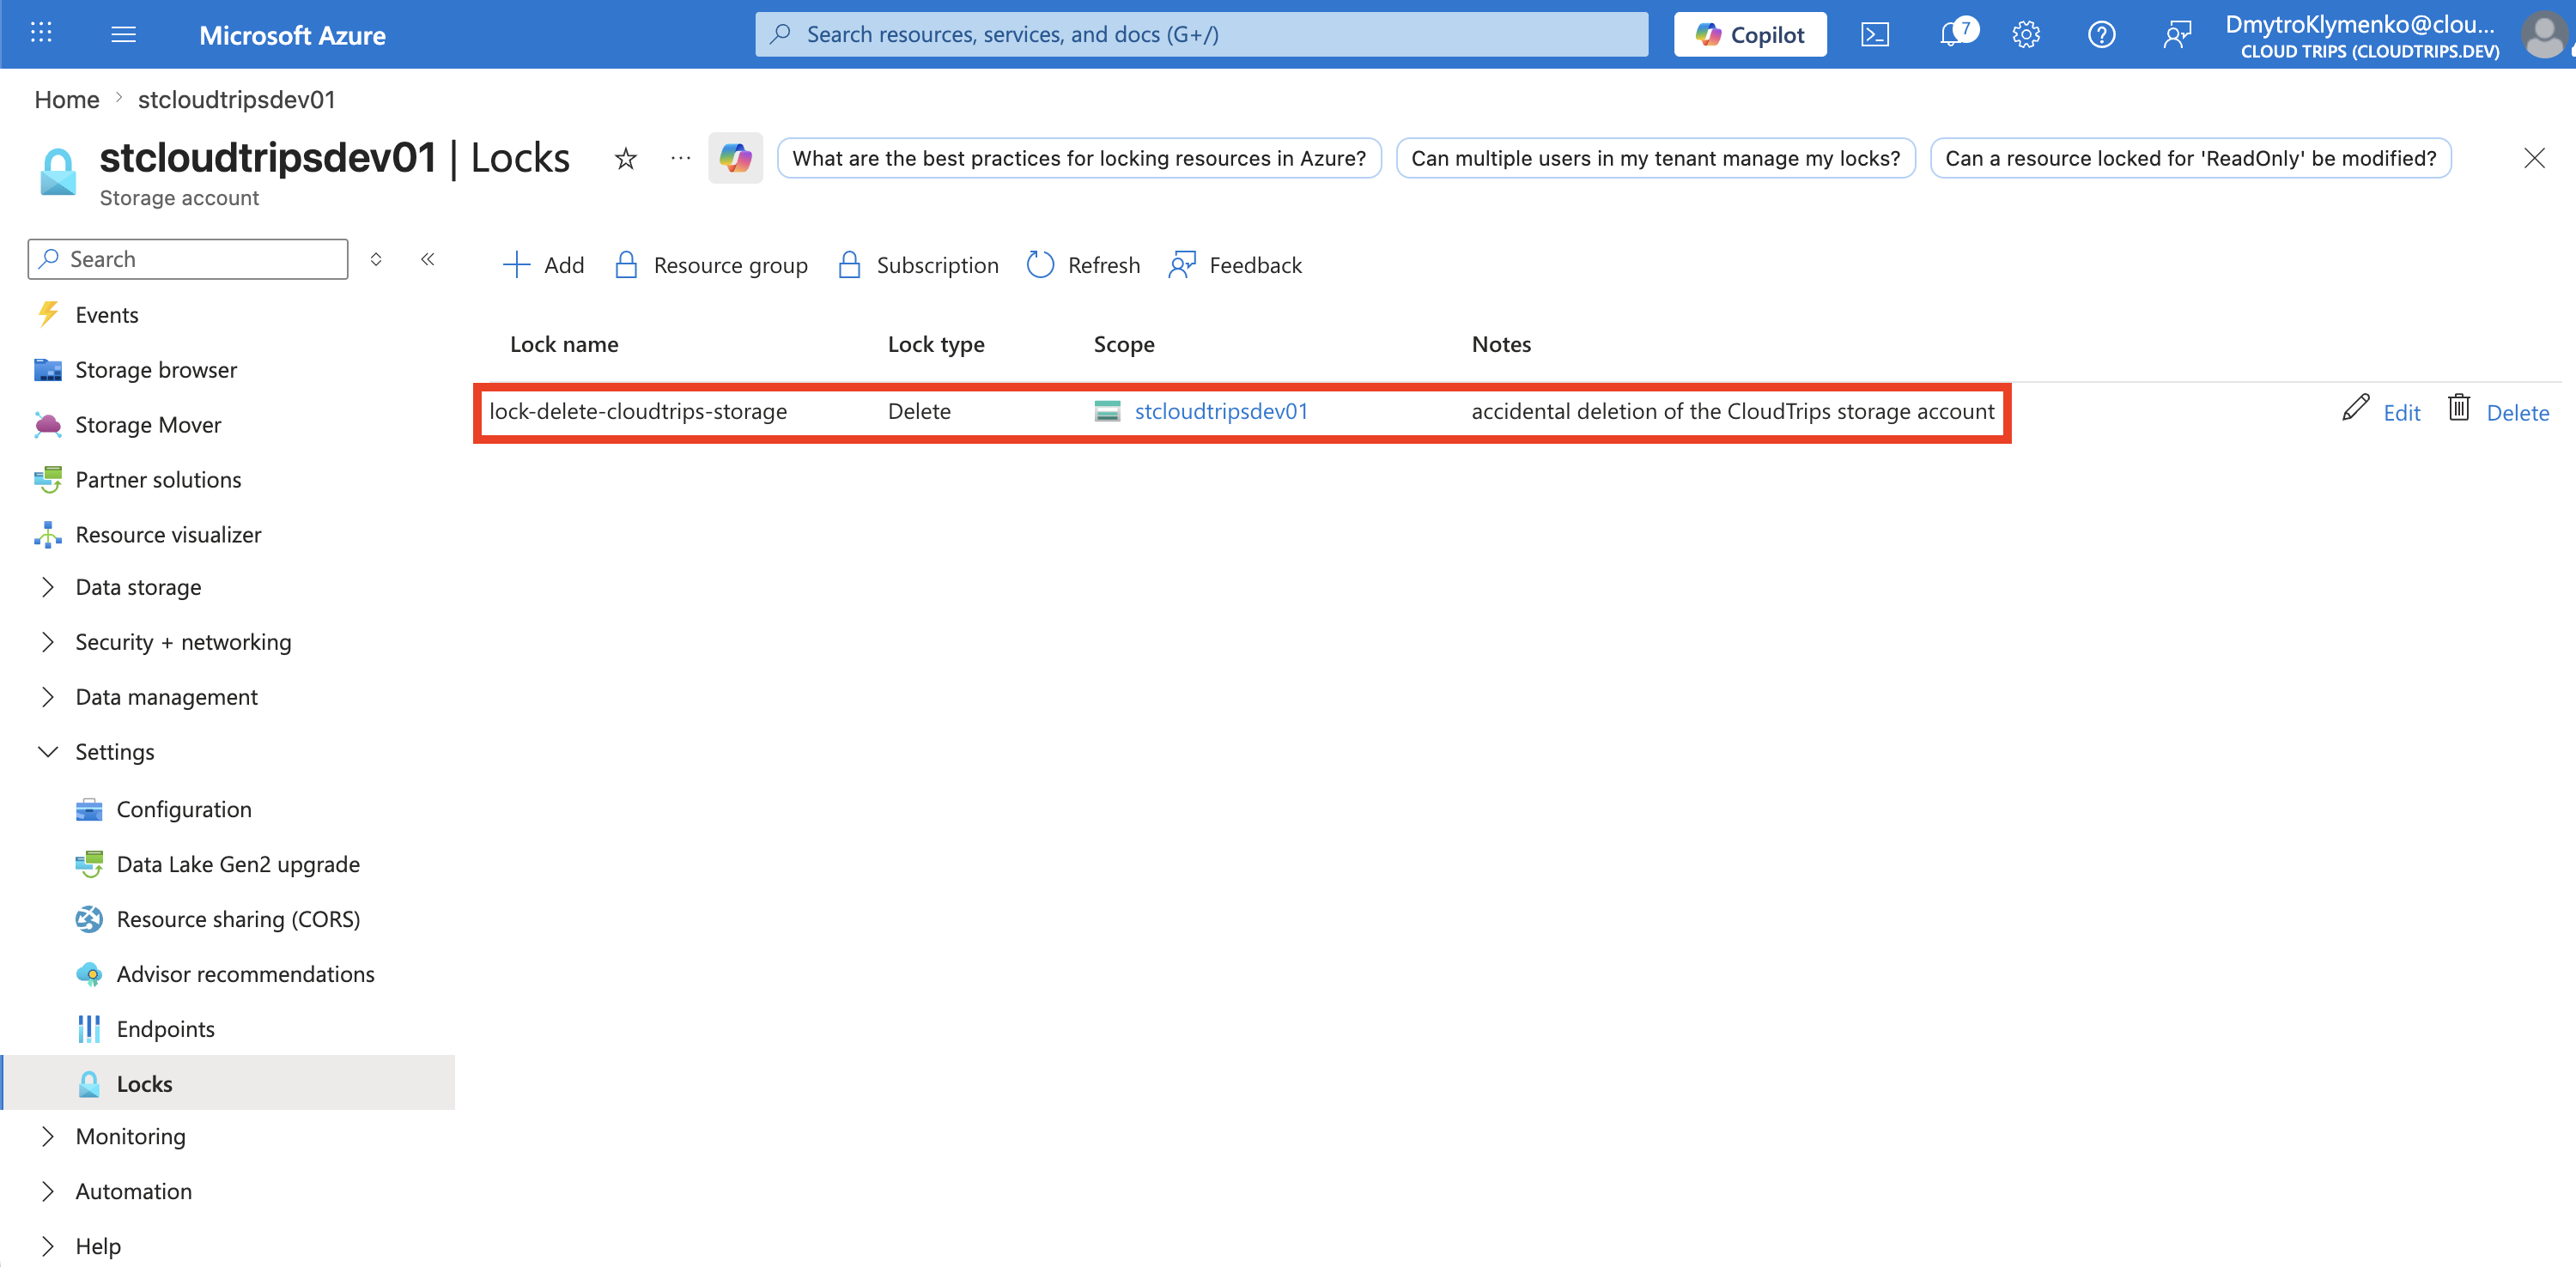
Task: Go to Home breadcrumb
Action: (x=67, y=99)
